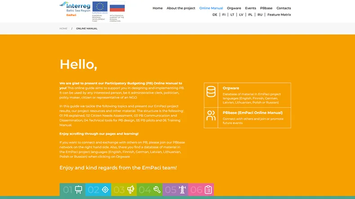The width and height of the screenshot is (355, 199).
Task: Open PBbase (EmPaci Online Manual) card title
Action: tap(253, 112)
